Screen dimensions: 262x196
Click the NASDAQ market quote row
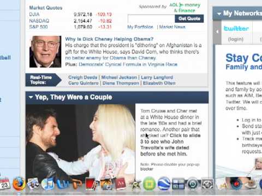coord(70,21)
